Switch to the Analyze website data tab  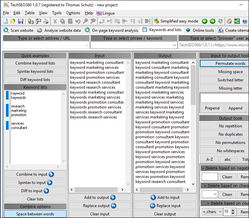click(59, 30)
